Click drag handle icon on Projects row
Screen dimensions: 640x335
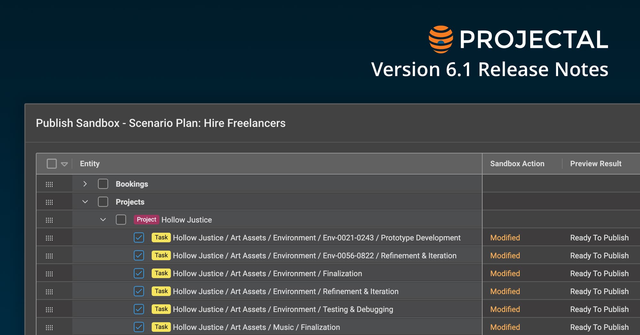(x=49, y=202)
